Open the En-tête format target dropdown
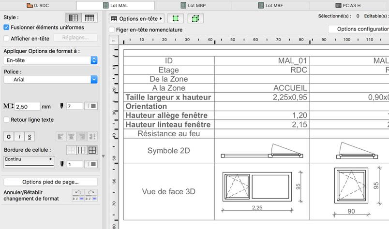Image resolution: width=389 pixels, height=229 pixels. click(50, 60)
